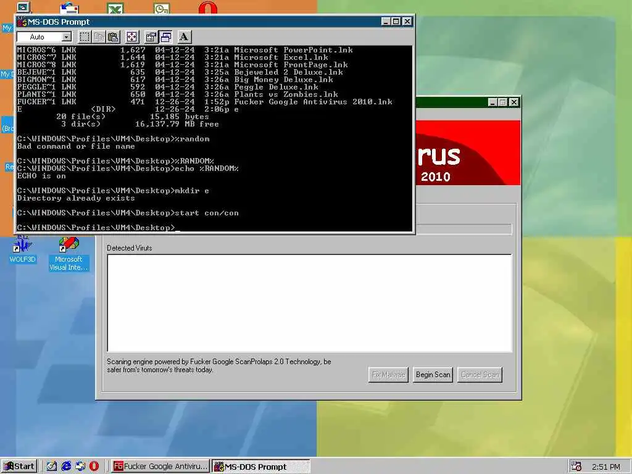Image resolution: width=632 pixels, height=474 pixels.
Task: Click the 'Microsoft FrontPage.lnk' console line
Action: 183,64
